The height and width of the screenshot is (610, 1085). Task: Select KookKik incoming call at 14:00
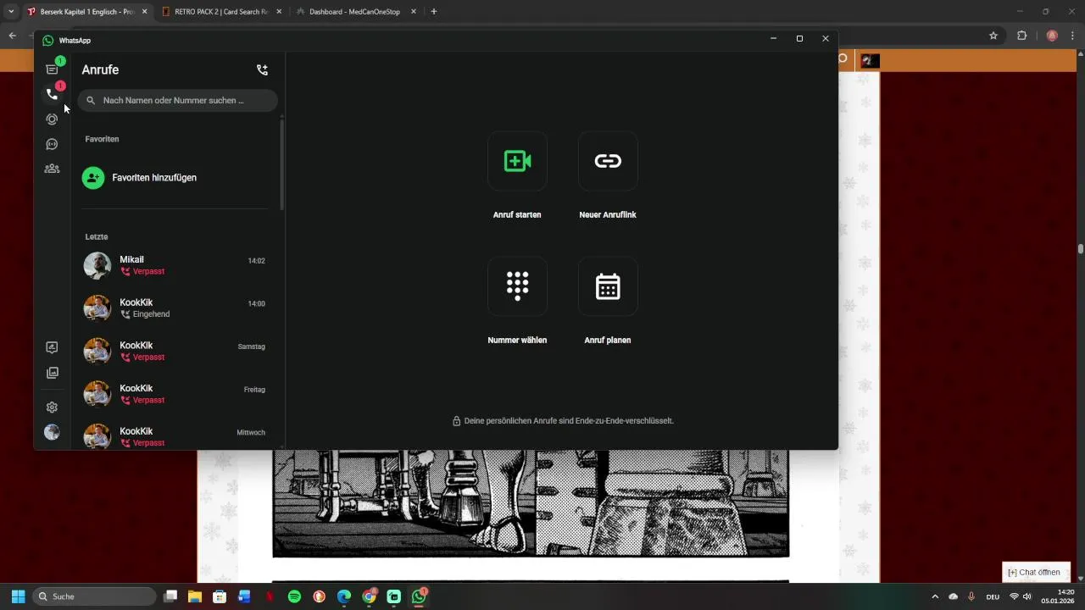(x=175, y=308)
